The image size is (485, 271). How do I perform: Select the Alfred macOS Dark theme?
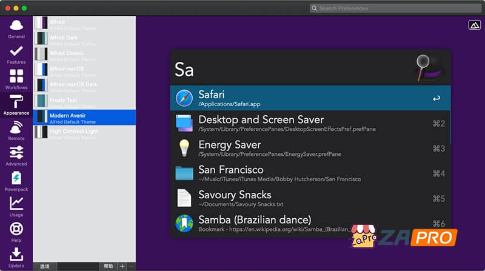point(84,85)
